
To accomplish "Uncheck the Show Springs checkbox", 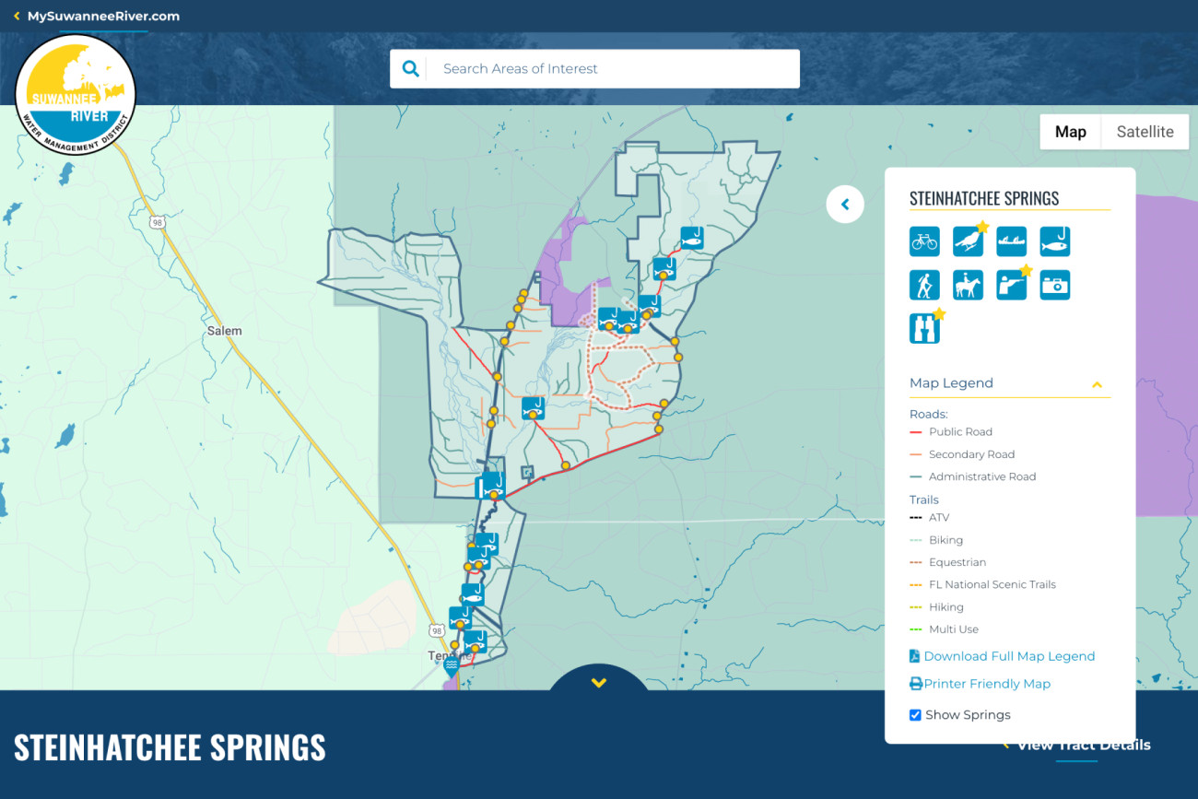I will pos(915,715).
